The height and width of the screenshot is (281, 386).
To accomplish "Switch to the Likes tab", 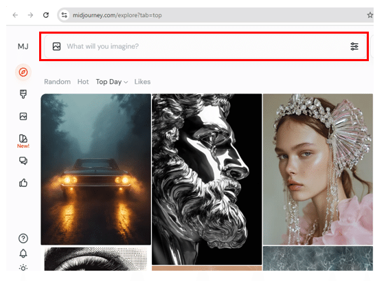I will point(142,82).
